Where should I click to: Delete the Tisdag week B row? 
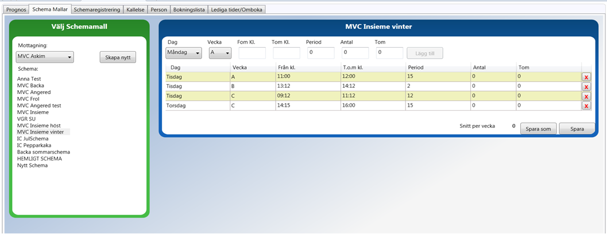pos(586,87)
